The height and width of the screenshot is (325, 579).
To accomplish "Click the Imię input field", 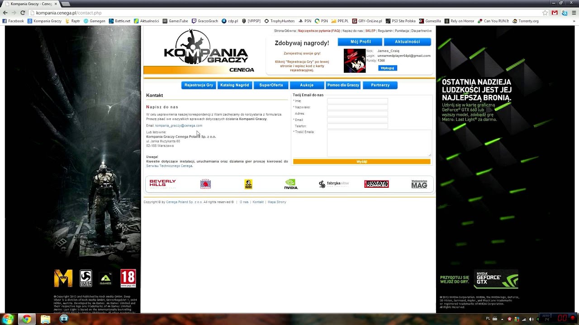I will 357,101.
